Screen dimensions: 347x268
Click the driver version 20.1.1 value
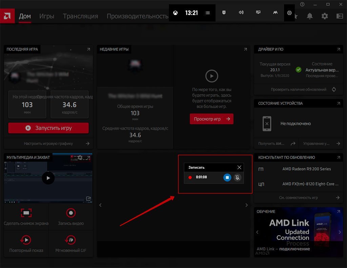point(274,70)
